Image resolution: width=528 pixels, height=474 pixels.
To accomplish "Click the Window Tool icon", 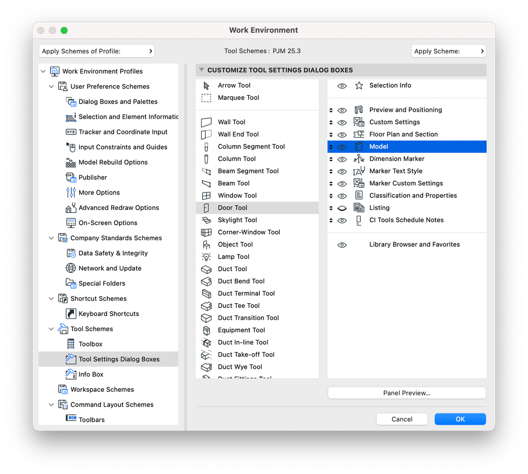I will (206, 196).
